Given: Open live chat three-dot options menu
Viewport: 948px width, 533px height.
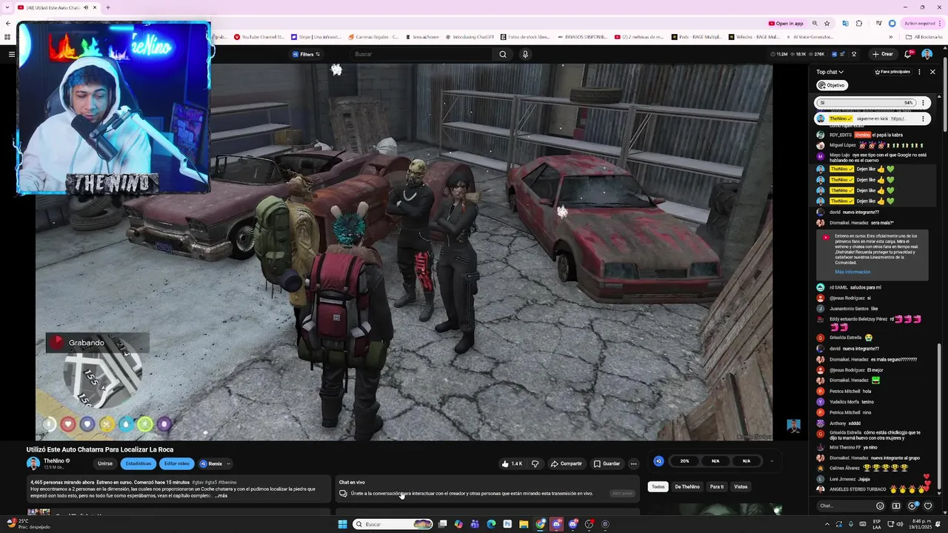Looking at the screenshot, I should pyautogui.click(x=919, y=72).
